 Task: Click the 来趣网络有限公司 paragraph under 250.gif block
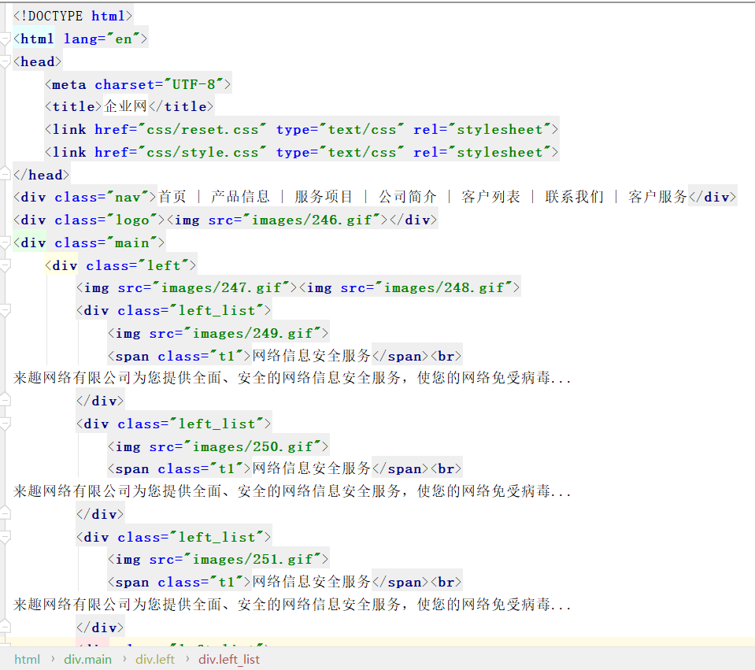[x=292, y=491]
